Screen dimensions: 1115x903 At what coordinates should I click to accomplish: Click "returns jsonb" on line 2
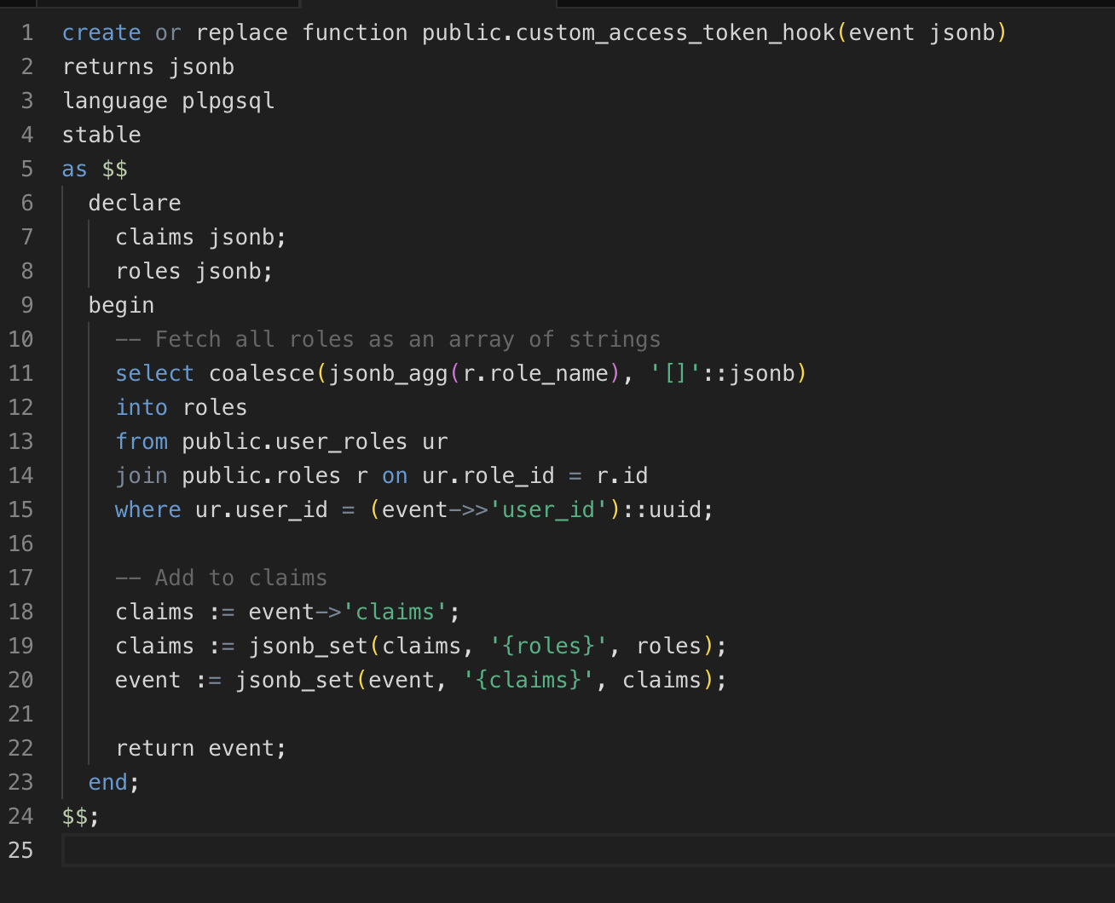pyautogui.click(x=148, y=67)
